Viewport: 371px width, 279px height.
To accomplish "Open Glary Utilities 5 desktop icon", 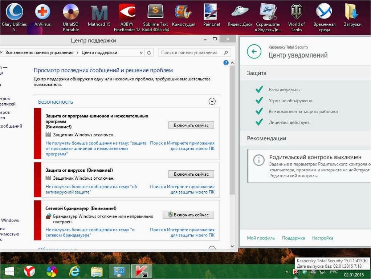I will pos(14,17).
